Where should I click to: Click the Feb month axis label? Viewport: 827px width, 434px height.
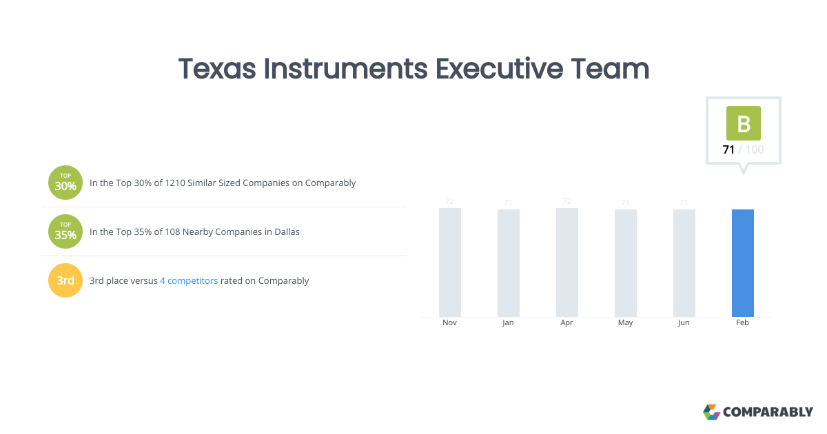click(742, 322)
